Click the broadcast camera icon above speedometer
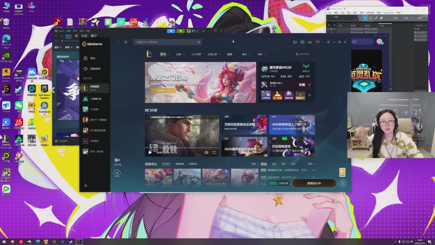Viewport: 435px width, 245px height. point(117,160)
